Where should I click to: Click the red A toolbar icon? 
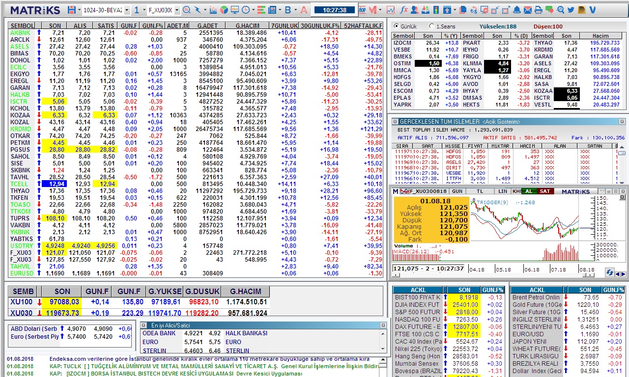click(304, 10)
